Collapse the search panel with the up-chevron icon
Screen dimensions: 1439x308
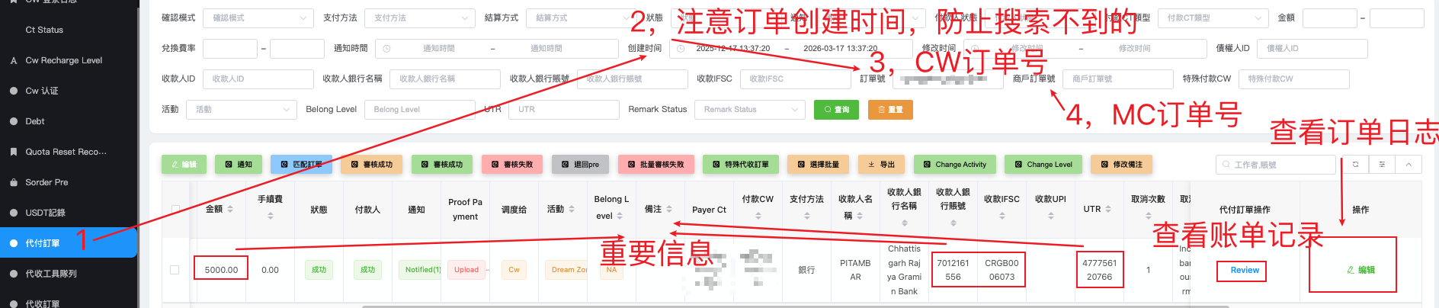pyautogui.click(x=1409, y=165)
